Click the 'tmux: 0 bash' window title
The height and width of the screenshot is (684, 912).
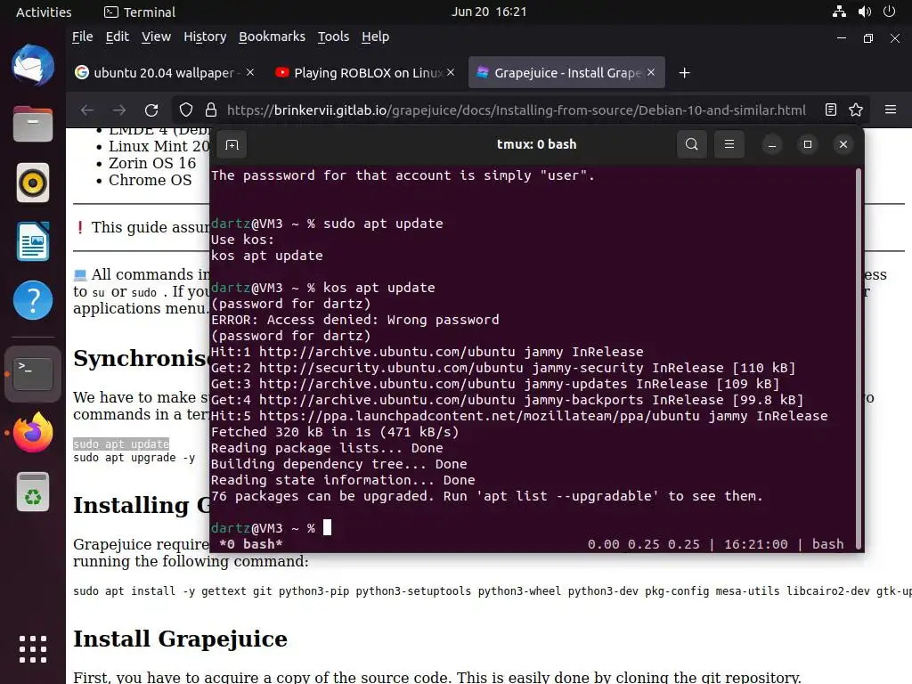(536, 144)
